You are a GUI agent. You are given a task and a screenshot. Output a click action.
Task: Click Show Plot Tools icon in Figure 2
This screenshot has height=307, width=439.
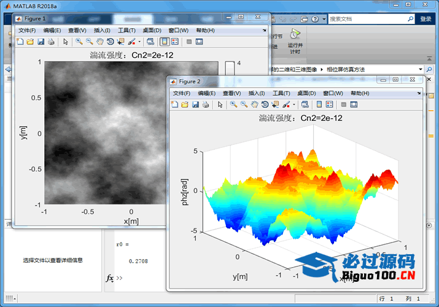coord(354,104)
